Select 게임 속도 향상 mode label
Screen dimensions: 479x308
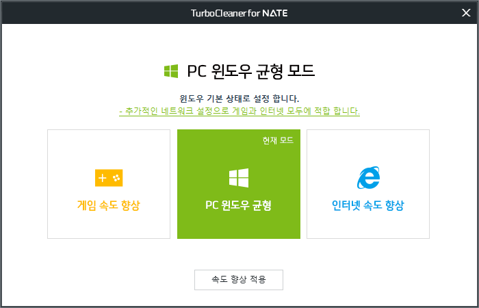(109, 205)
